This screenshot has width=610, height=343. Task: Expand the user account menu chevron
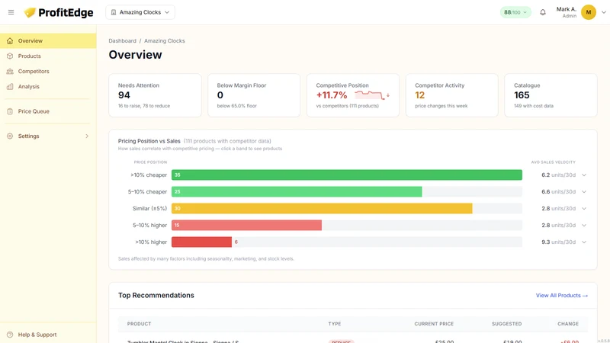point(603,12)
